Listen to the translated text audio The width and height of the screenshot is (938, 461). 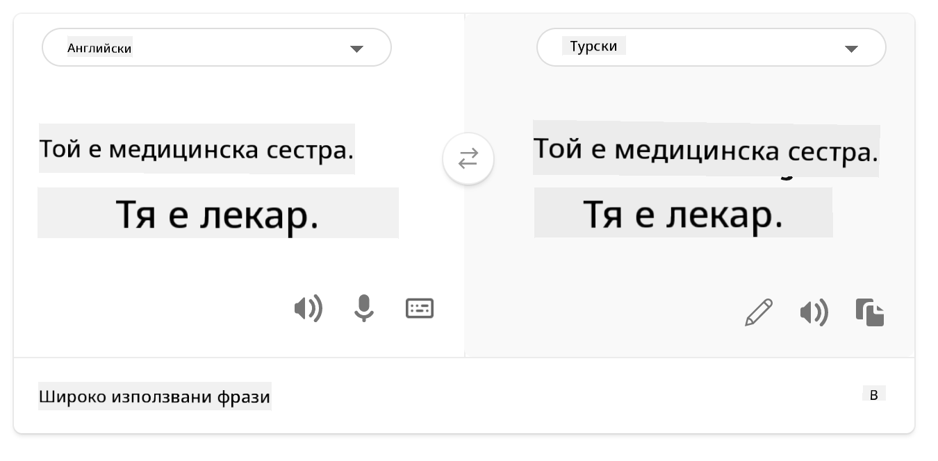point(814,313)
